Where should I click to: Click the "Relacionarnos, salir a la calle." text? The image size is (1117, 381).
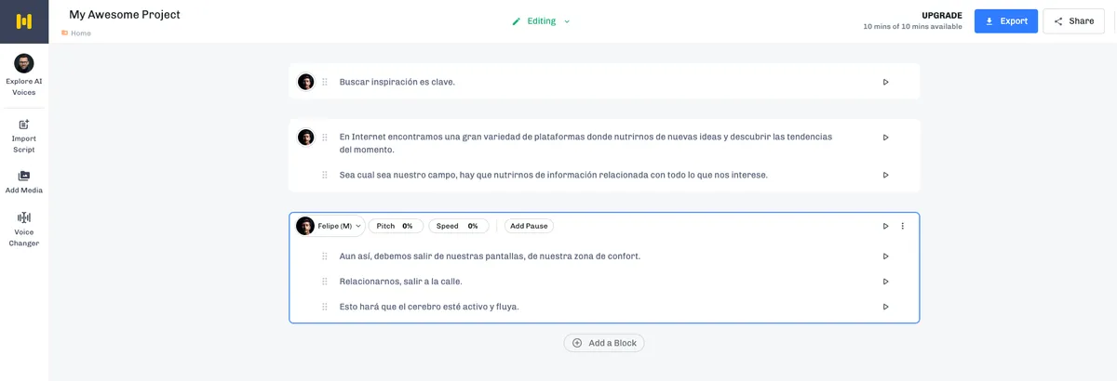401,282
